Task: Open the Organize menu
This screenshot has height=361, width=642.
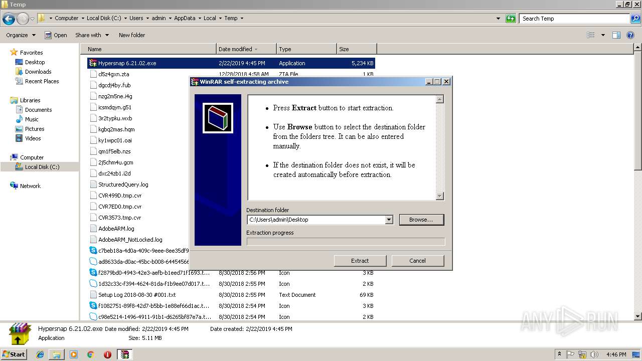Action: coord(21,35)
